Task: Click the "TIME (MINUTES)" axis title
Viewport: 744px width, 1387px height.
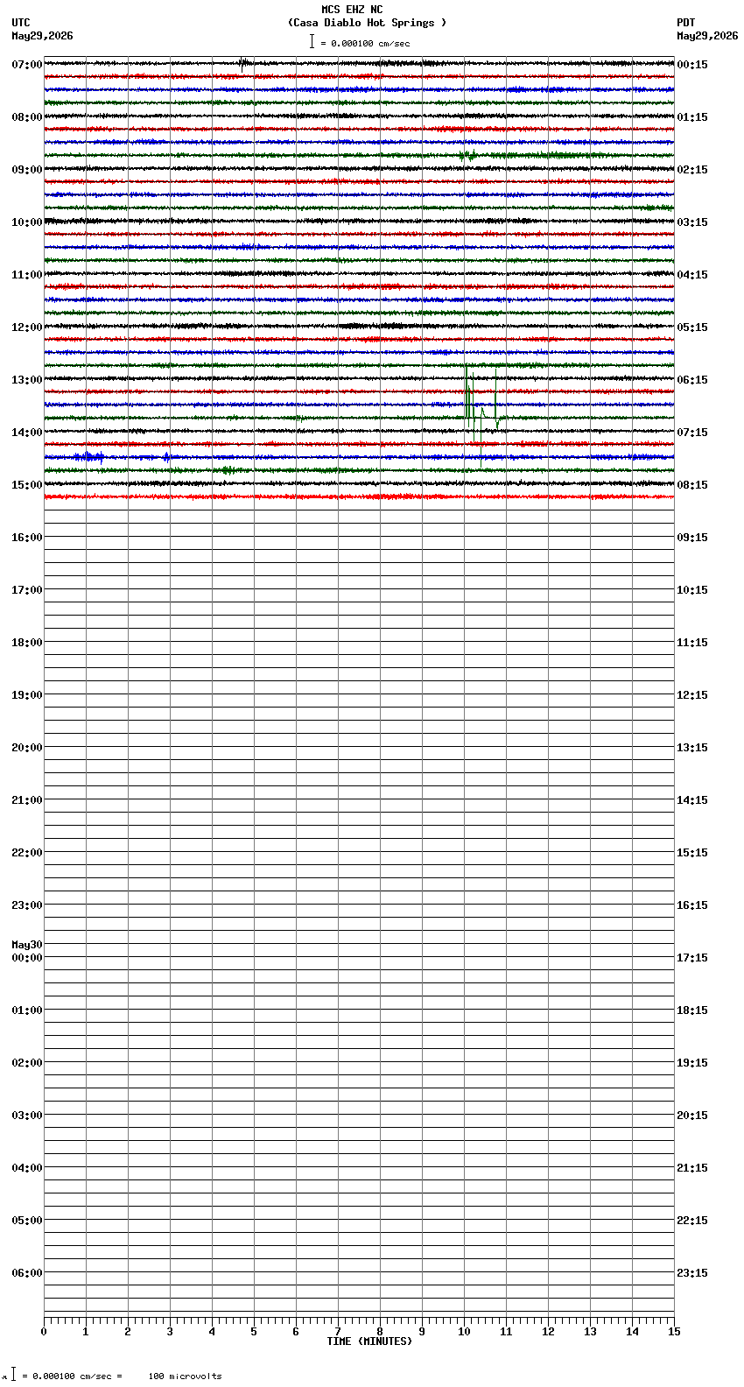Action: (x=369, y=1341)
